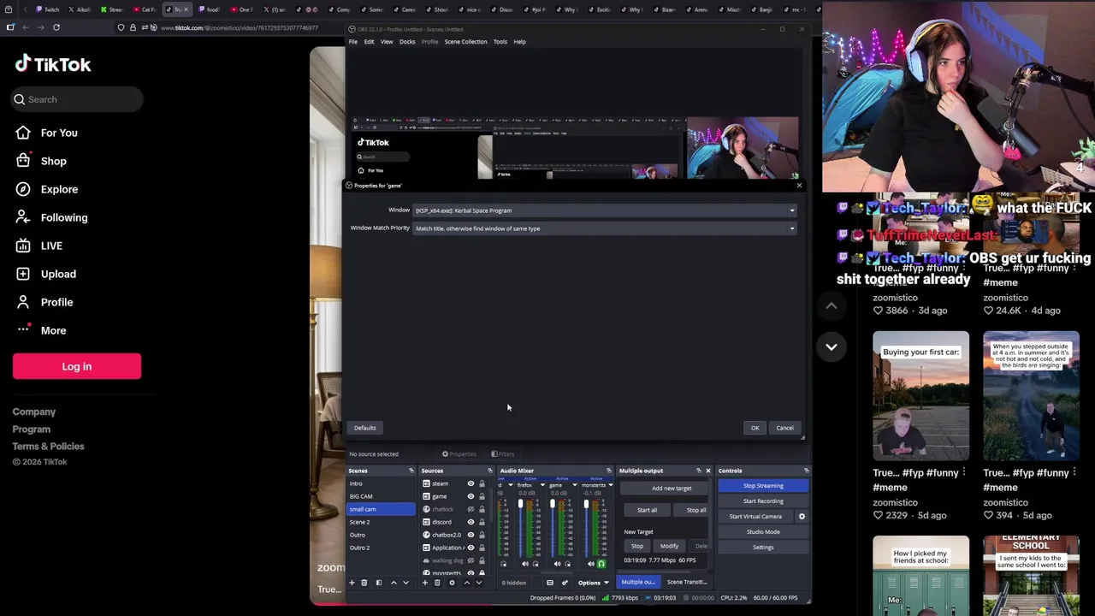Open source properties gear in Sources toolbar
This screenshot has height=616, width=1095.
[x=452, y=583]
